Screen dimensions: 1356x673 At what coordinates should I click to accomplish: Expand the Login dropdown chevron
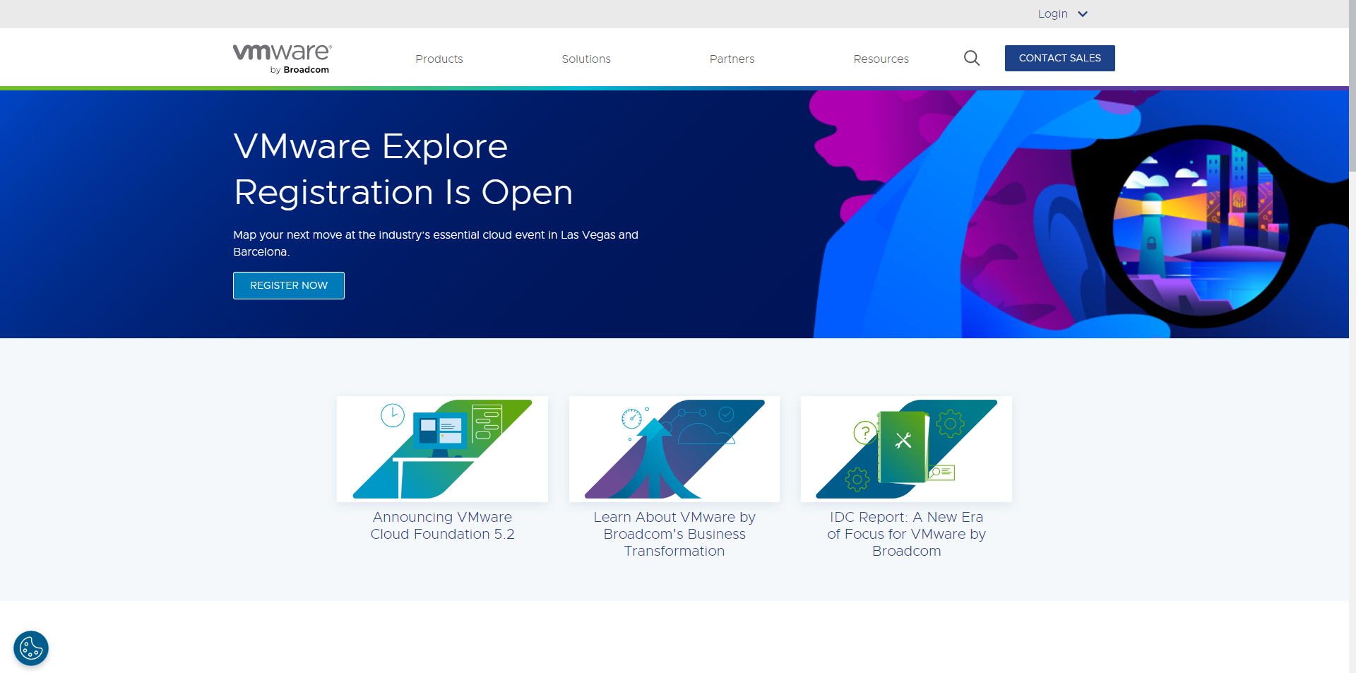click(1083, 14)
